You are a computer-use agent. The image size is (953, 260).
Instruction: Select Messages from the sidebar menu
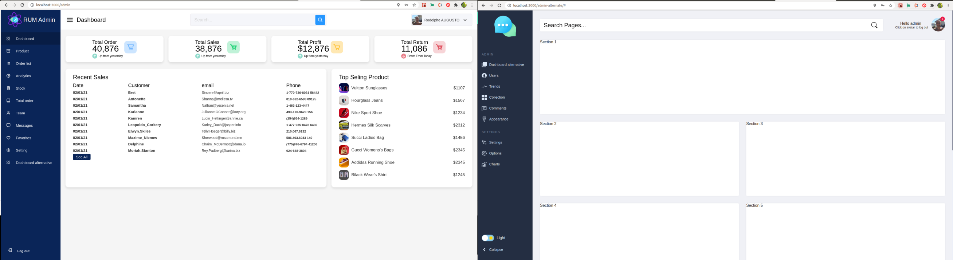click(24, 125)
